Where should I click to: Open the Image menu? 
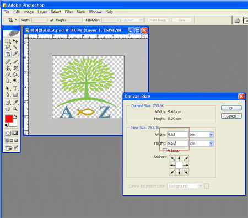point(29,12)
